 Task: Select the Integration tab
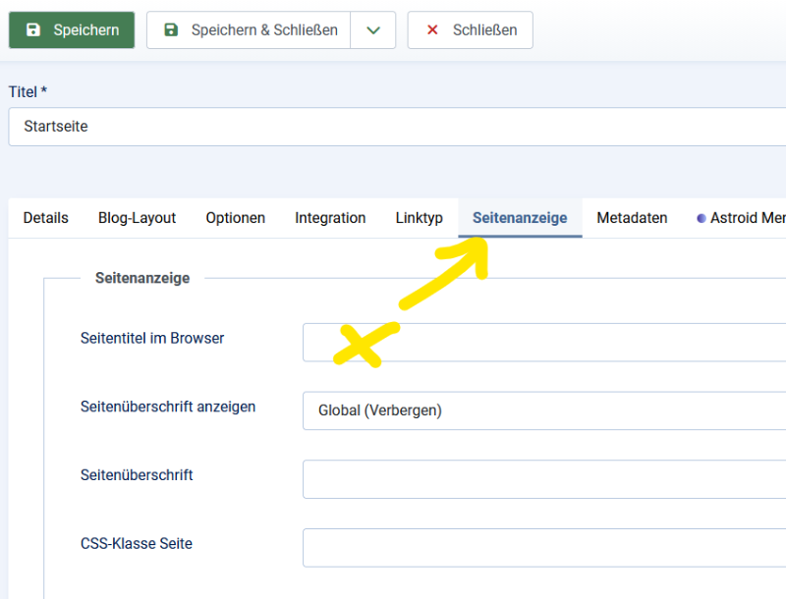[x=330, y=218]
